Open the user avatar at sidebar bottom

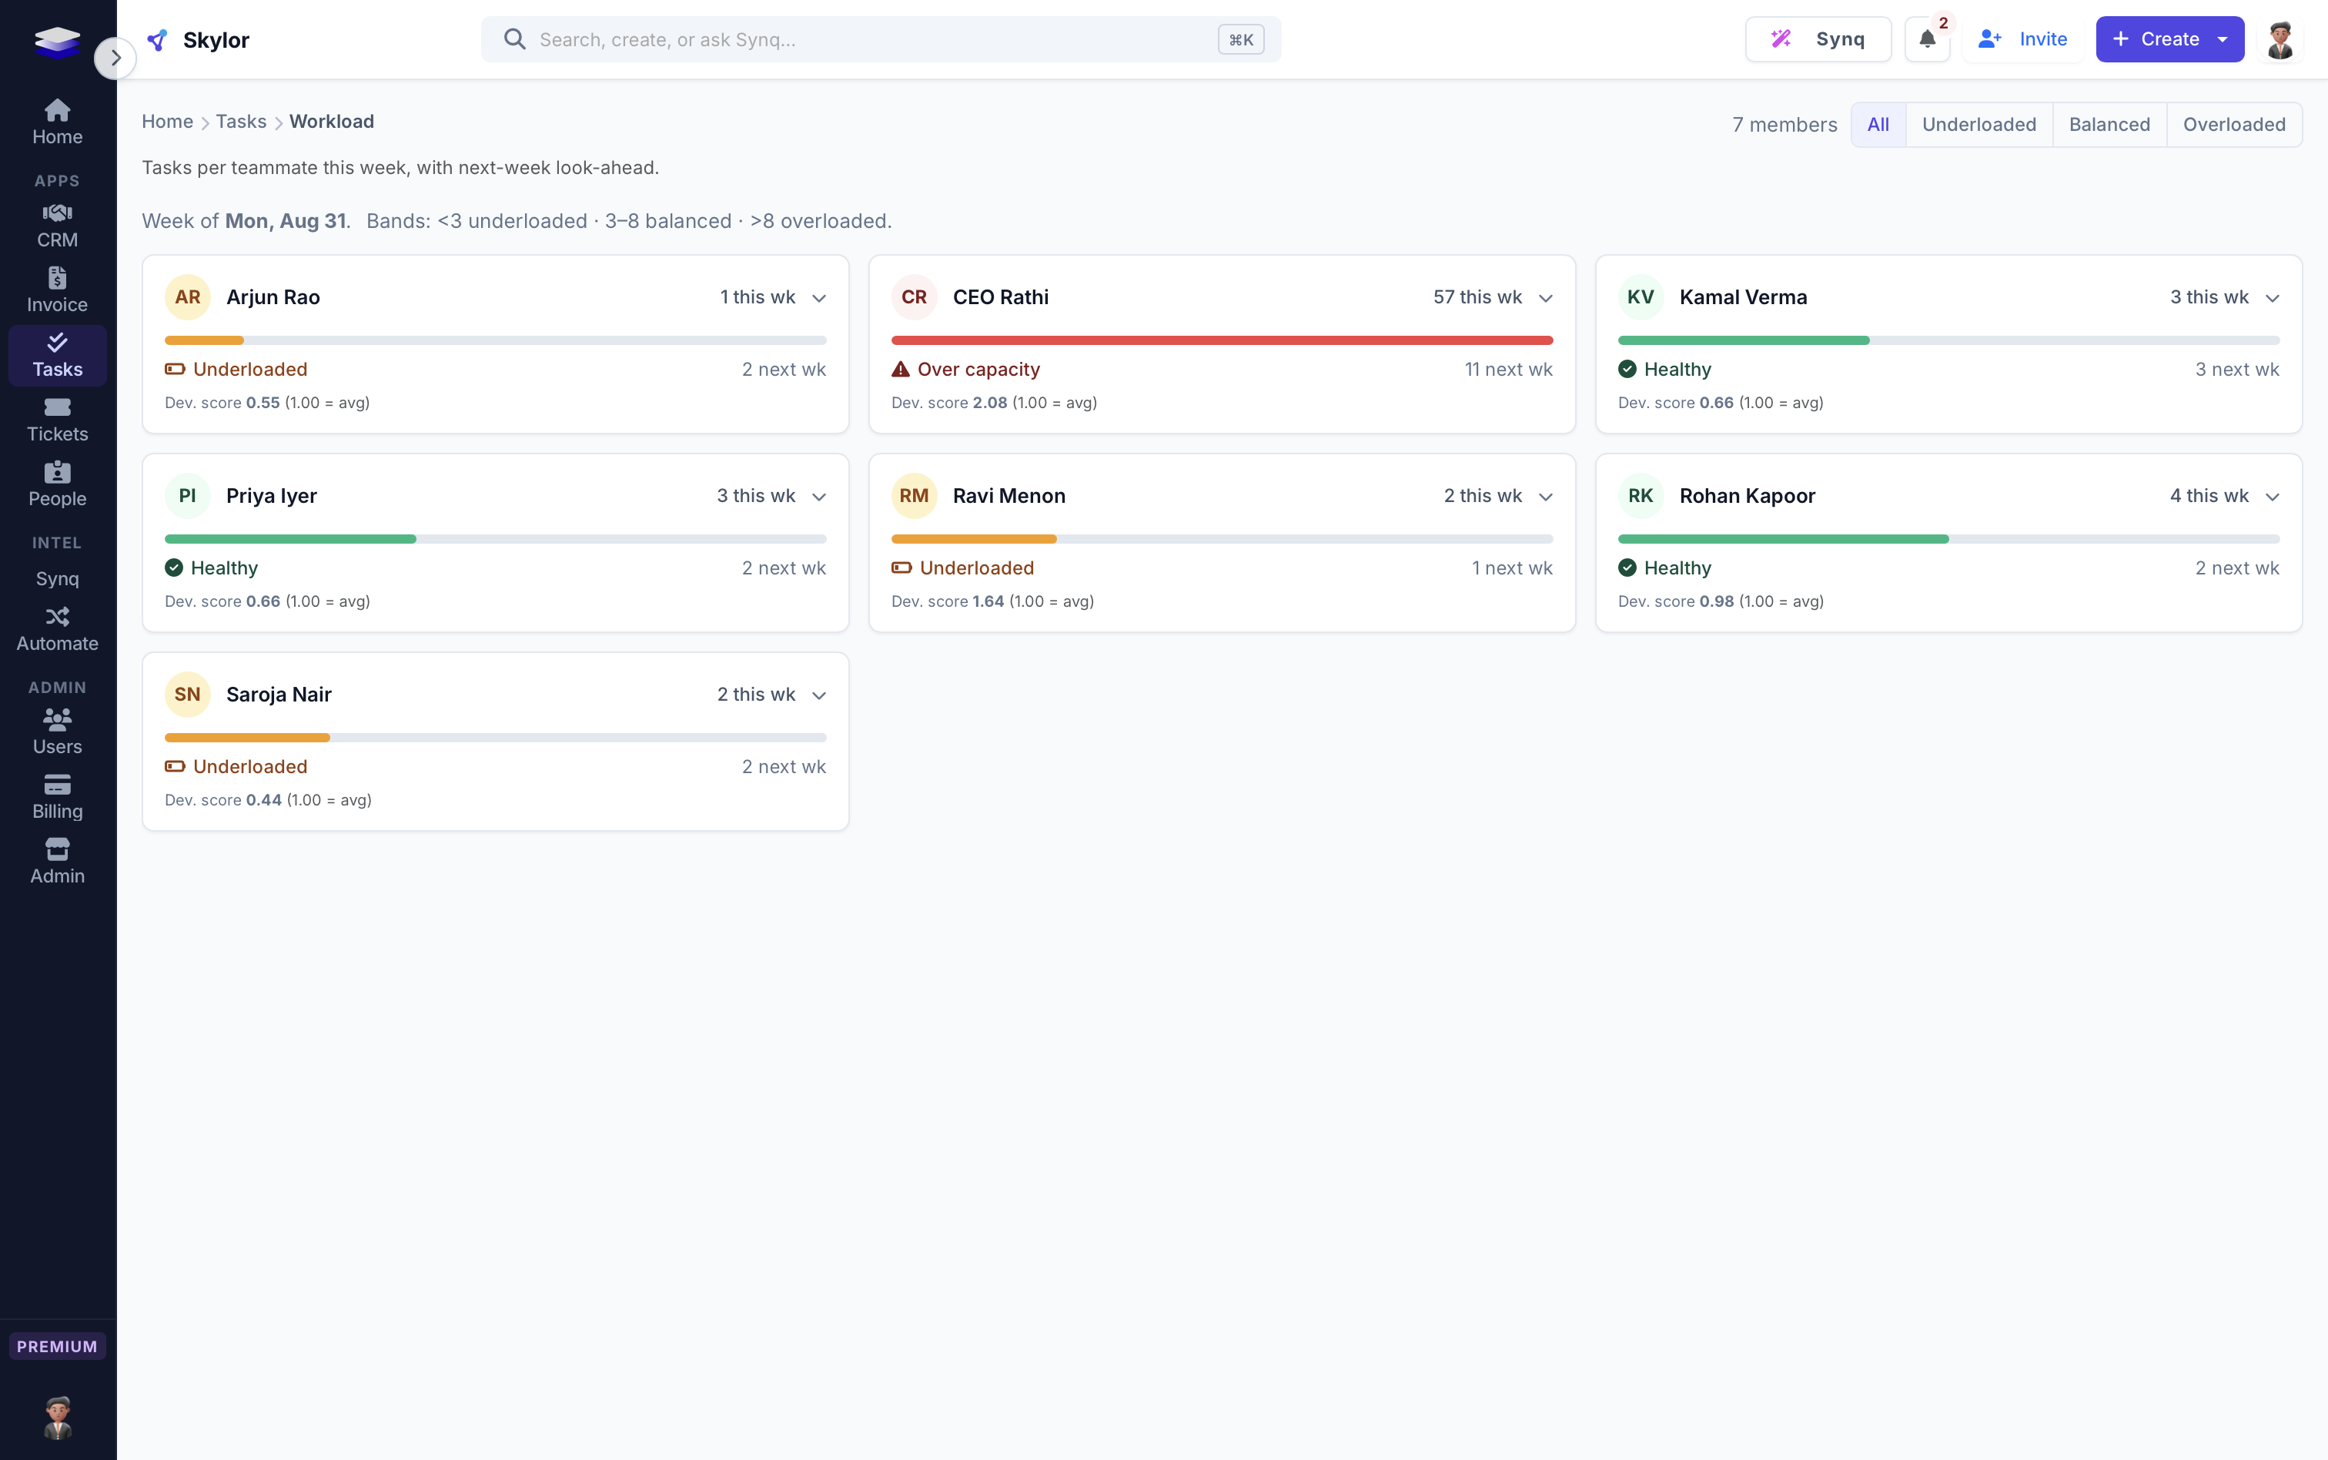57,1417
